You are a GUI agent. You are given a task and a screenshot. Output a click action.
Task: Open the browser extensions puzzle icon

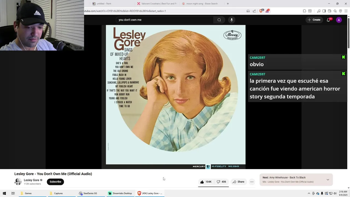304,11
